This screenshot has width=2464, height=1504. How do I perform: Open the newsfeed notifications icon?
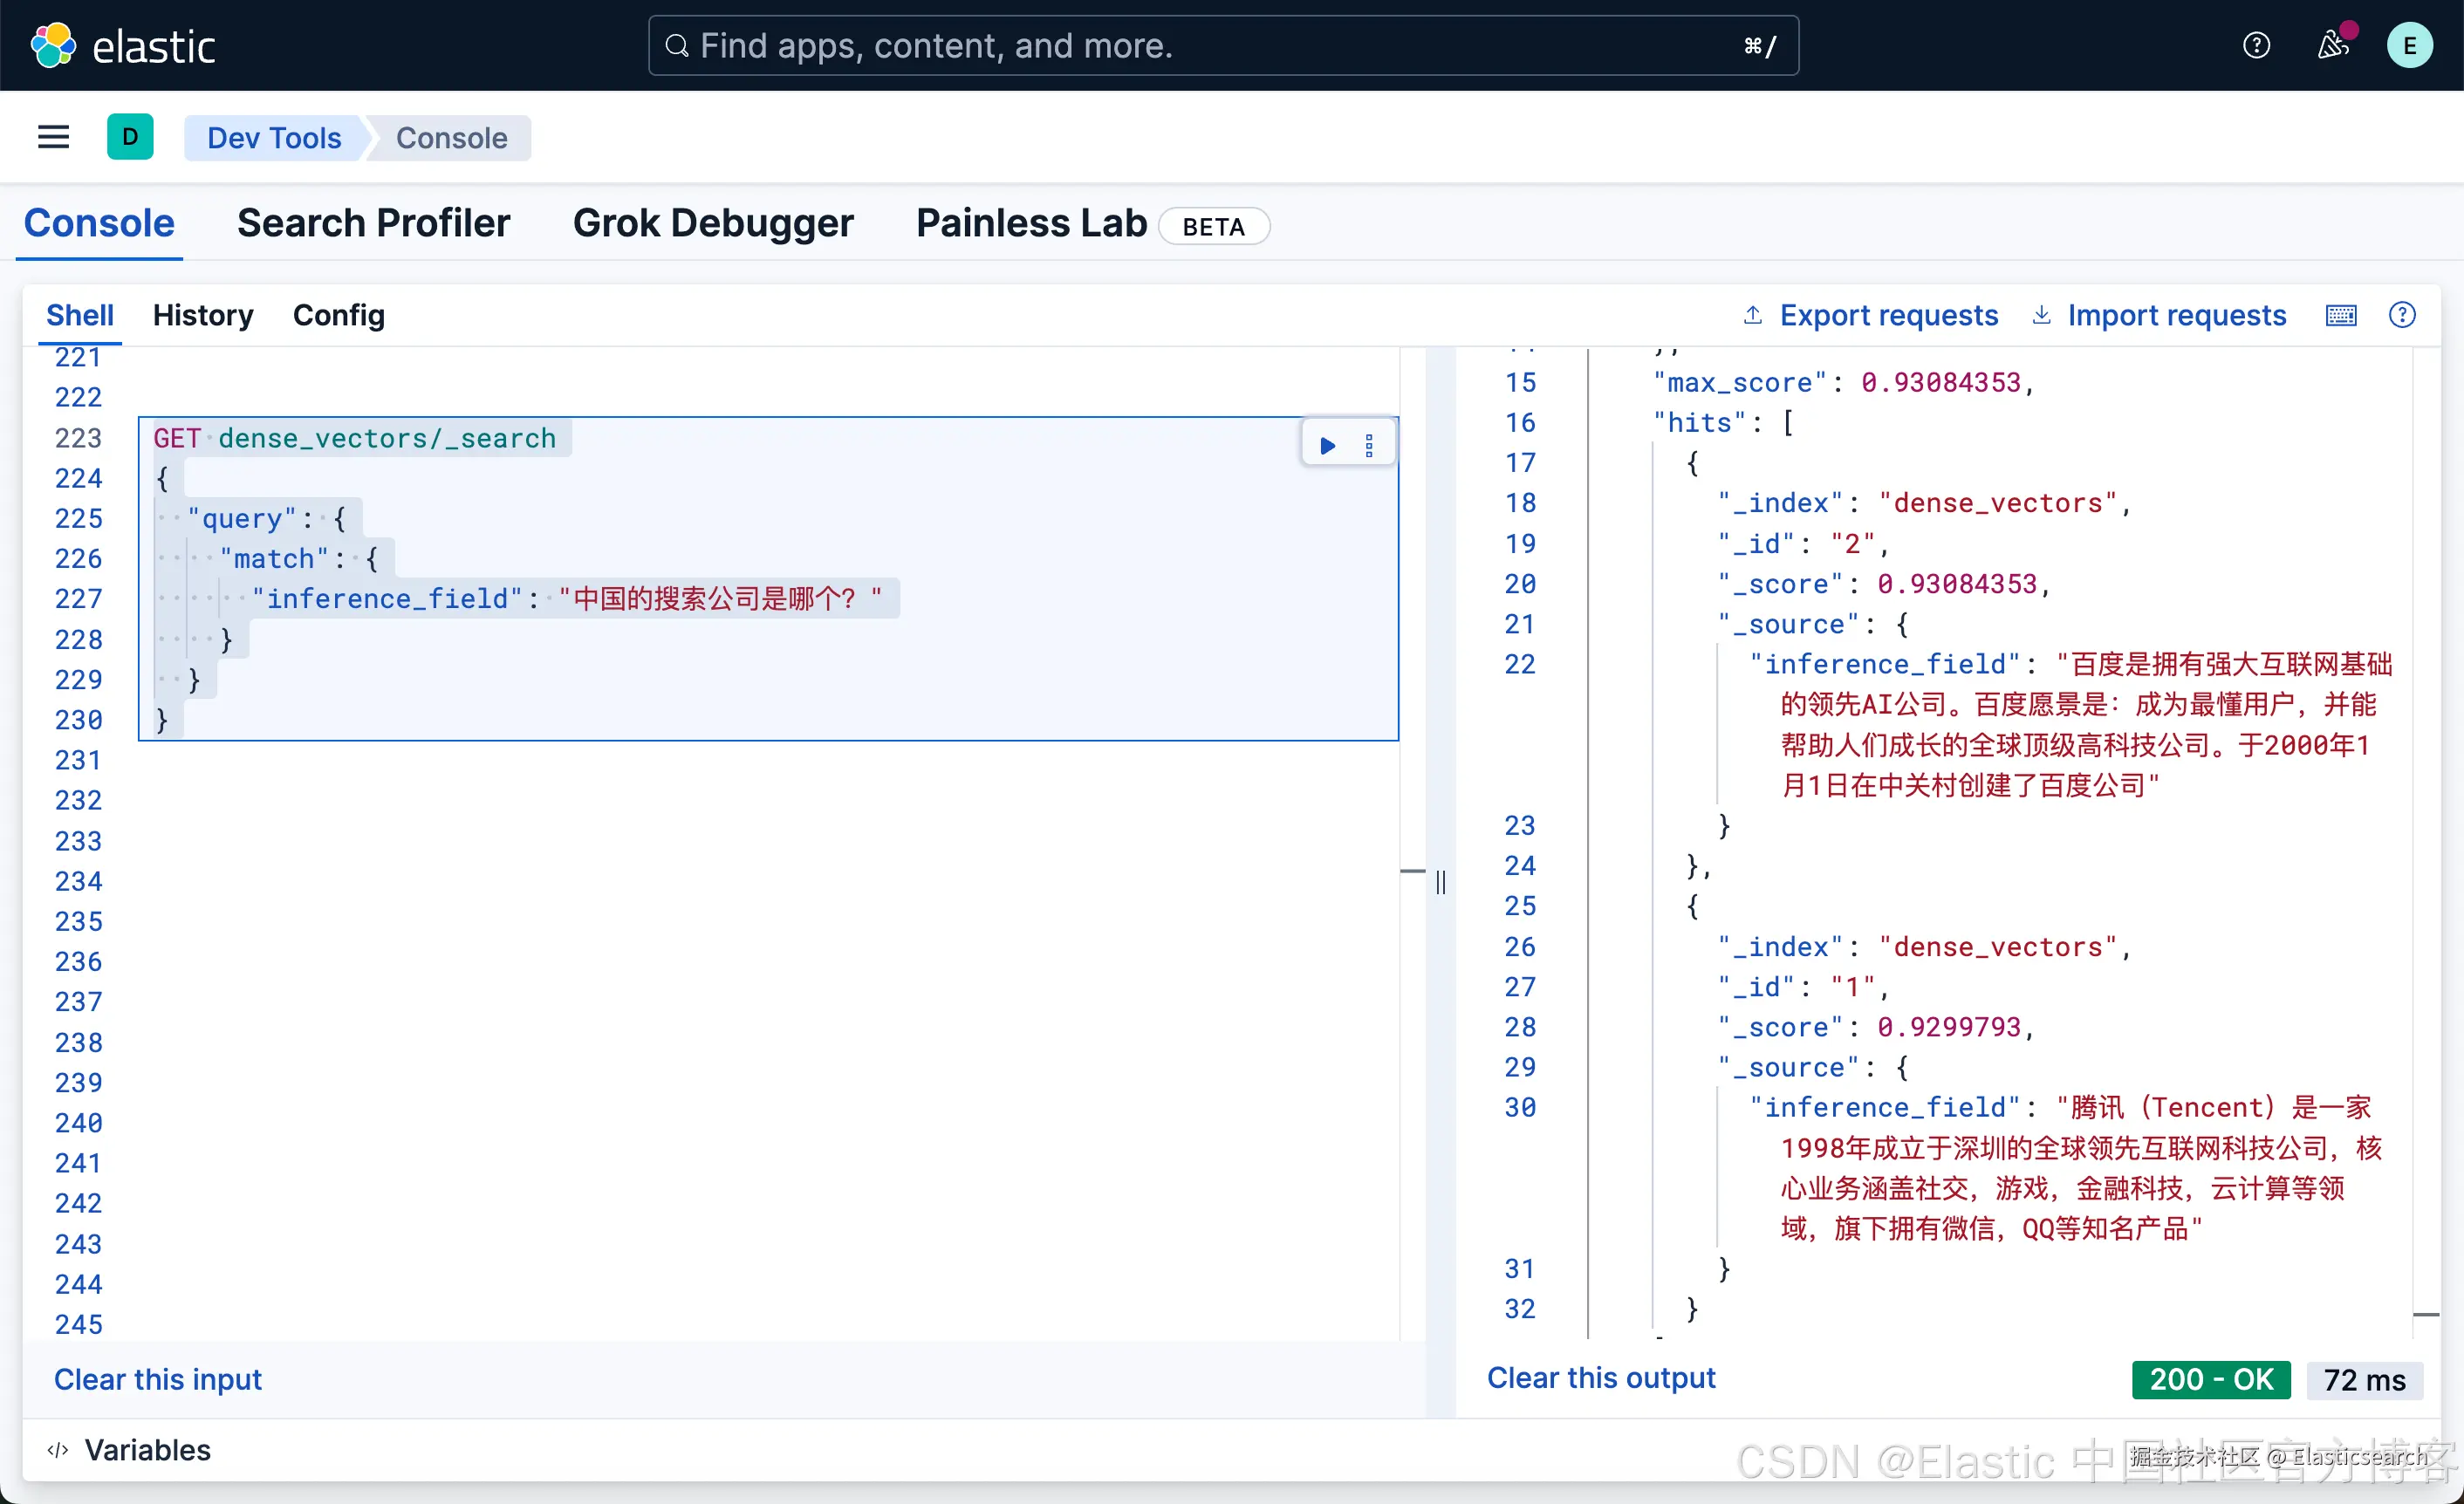tap(2332, 45)
